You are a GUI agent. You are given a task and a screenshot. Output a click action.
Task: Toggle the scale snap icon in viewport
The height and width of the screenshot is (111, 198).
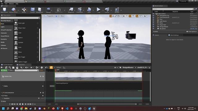pos(137,16)
